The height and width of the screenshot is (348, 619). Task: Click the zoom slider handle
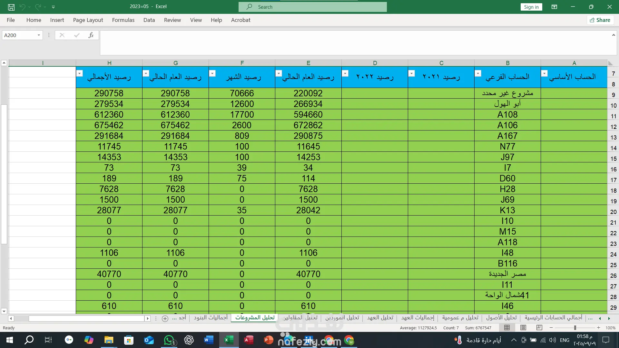(575, 328)
